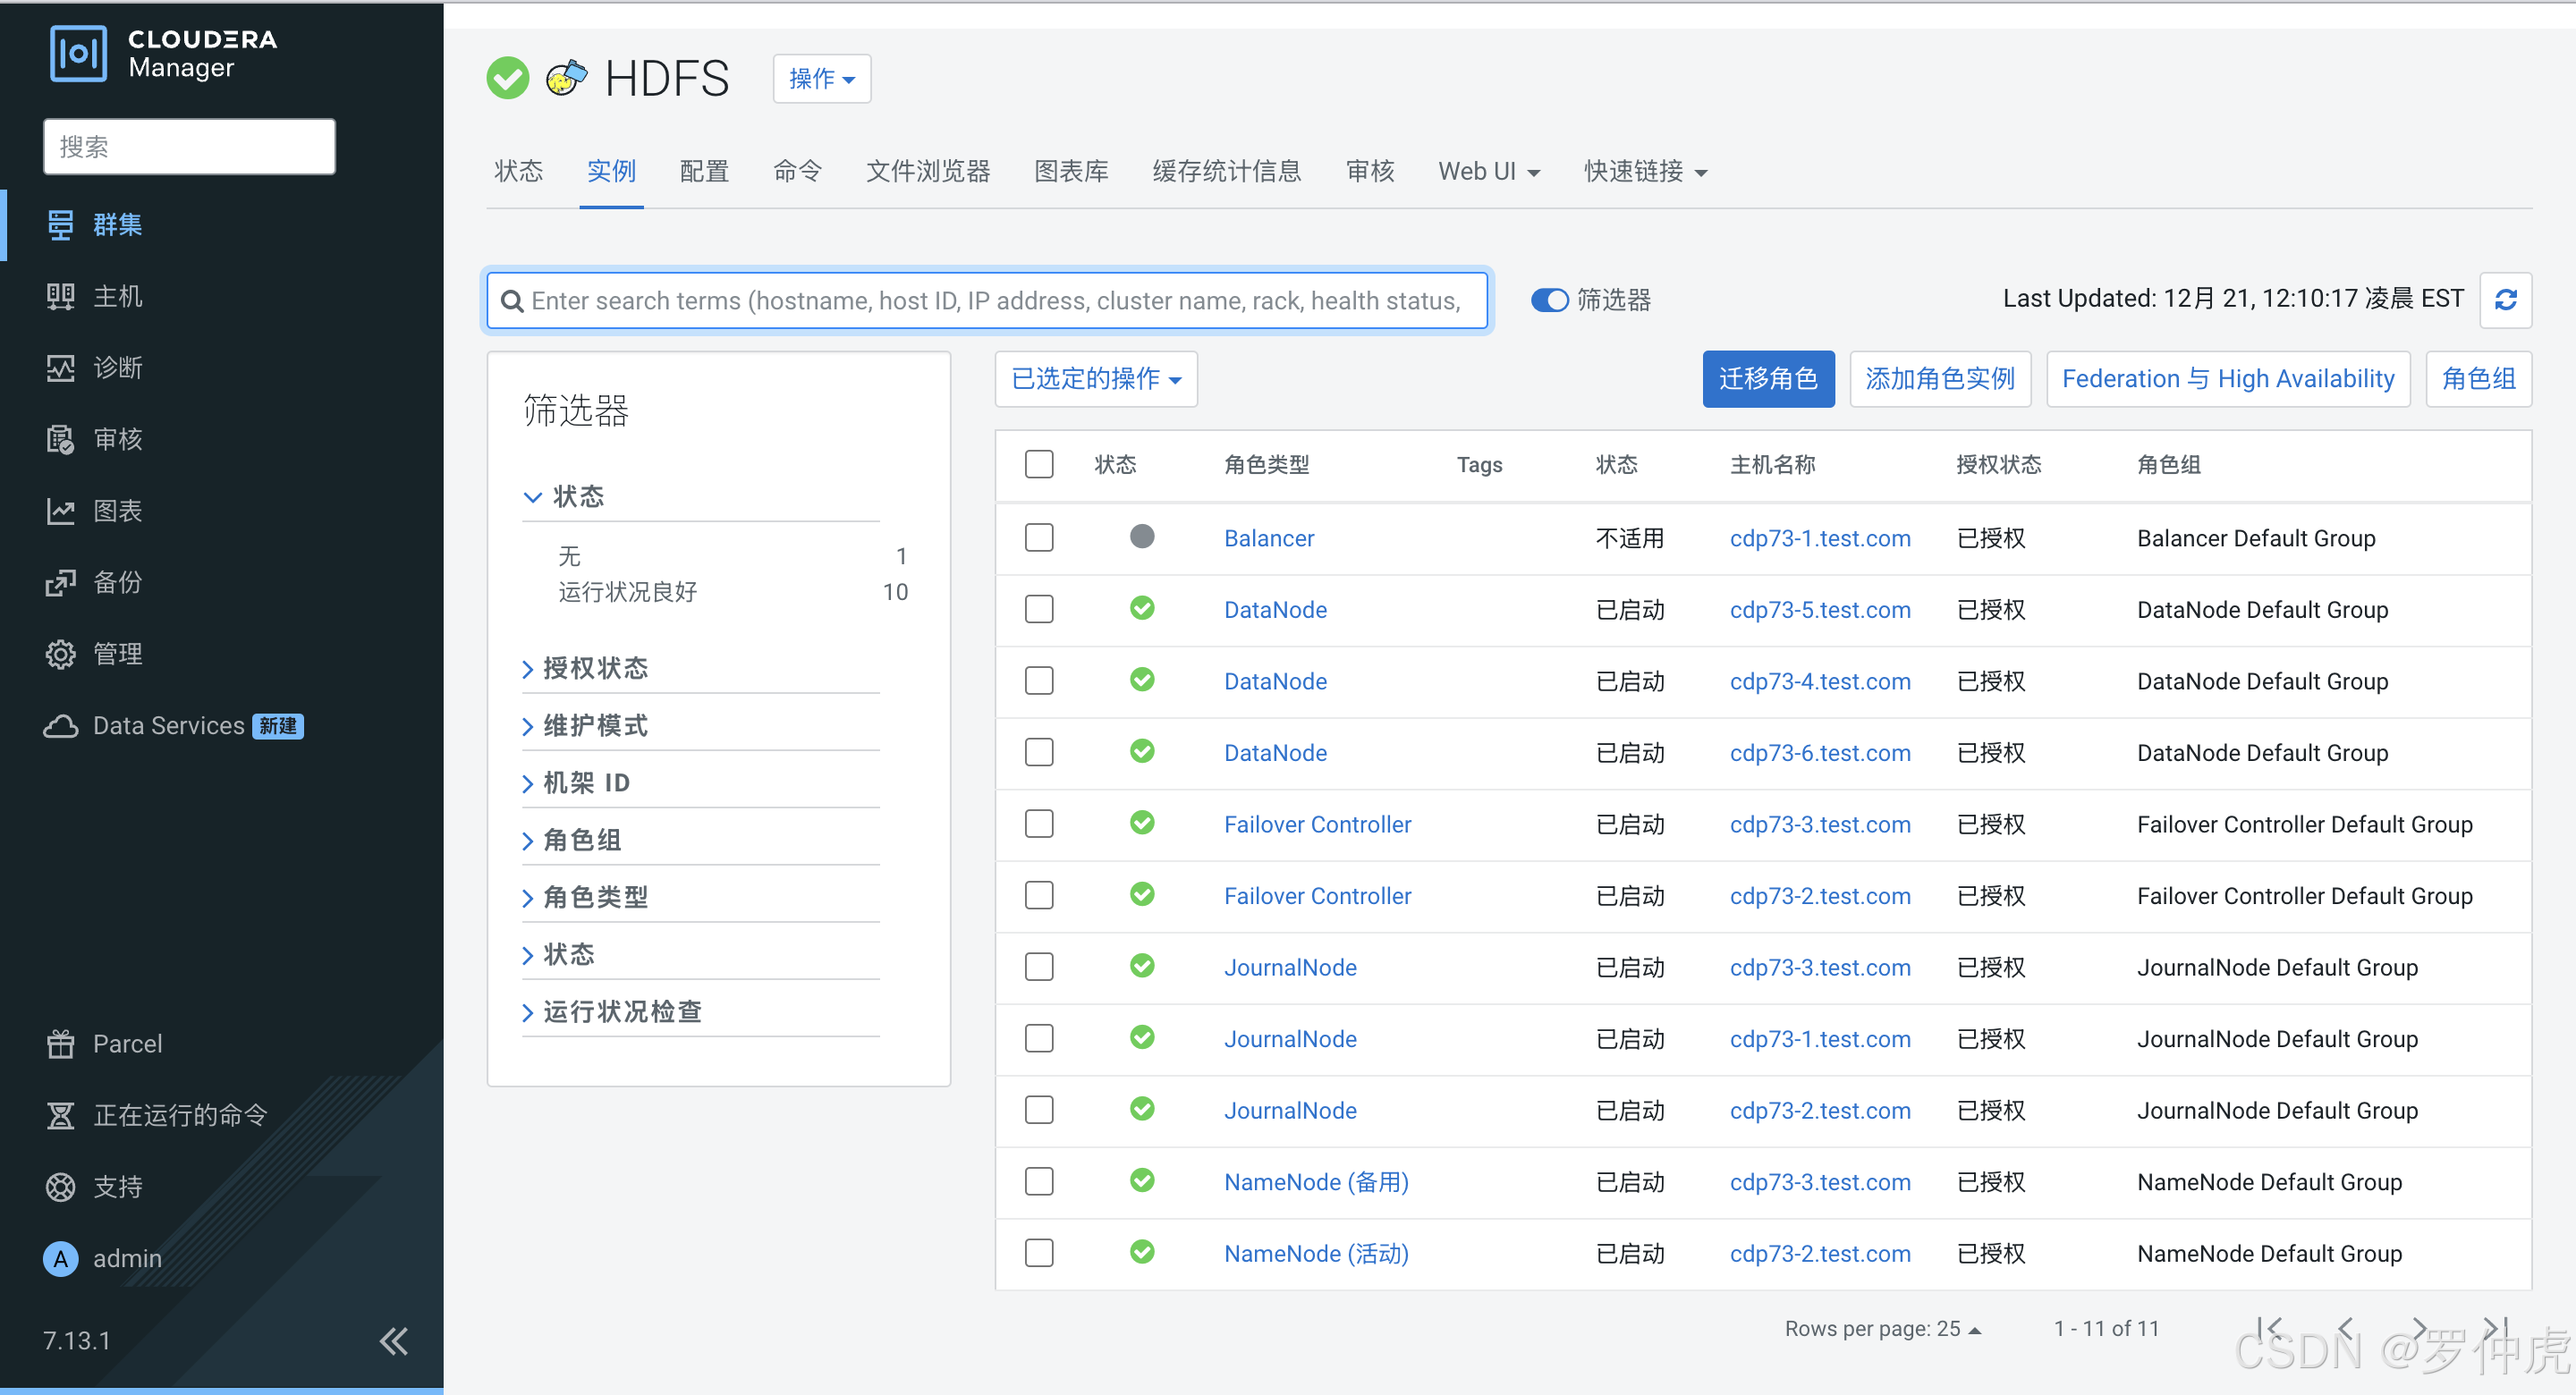Image resolution: width=2576 pixels, height=1395 pixels.
Task: Click the Parcel gift icon
Action: pyautogui.click(x=60, y=1043)
